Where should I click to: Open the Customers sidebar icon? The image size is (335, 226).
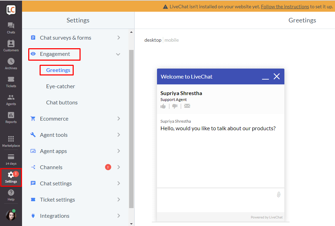click(11, 43)
